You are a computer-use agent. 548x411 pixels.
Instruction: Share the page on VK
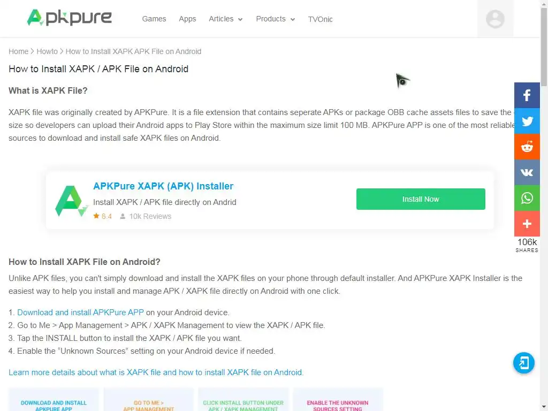[x=527, y=172]
